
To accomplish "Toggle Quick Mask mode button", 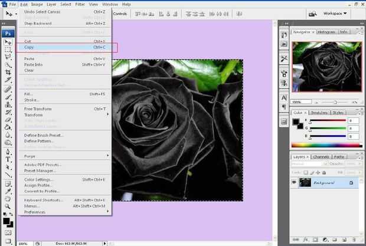I will pyautogui.click(x=8, y=232).
